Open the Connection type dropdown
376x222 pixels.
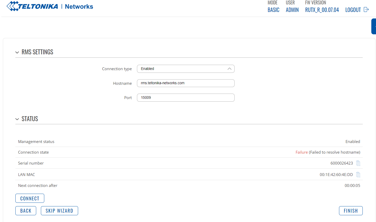coord(185,69)
